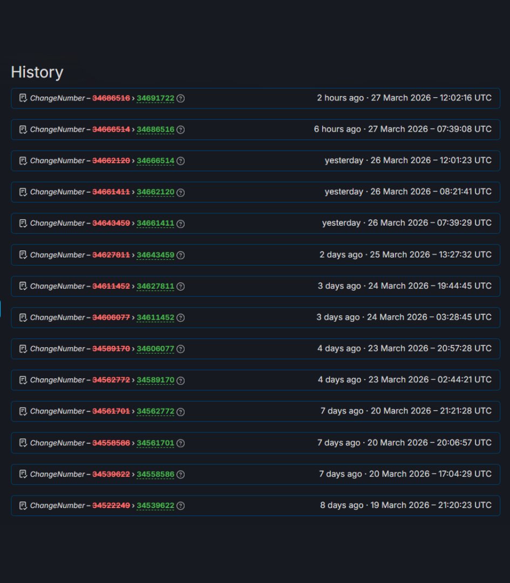Open the help icon beside changelist 34686516
Viewport: 510px width, 583px height.
pos(181,130)
